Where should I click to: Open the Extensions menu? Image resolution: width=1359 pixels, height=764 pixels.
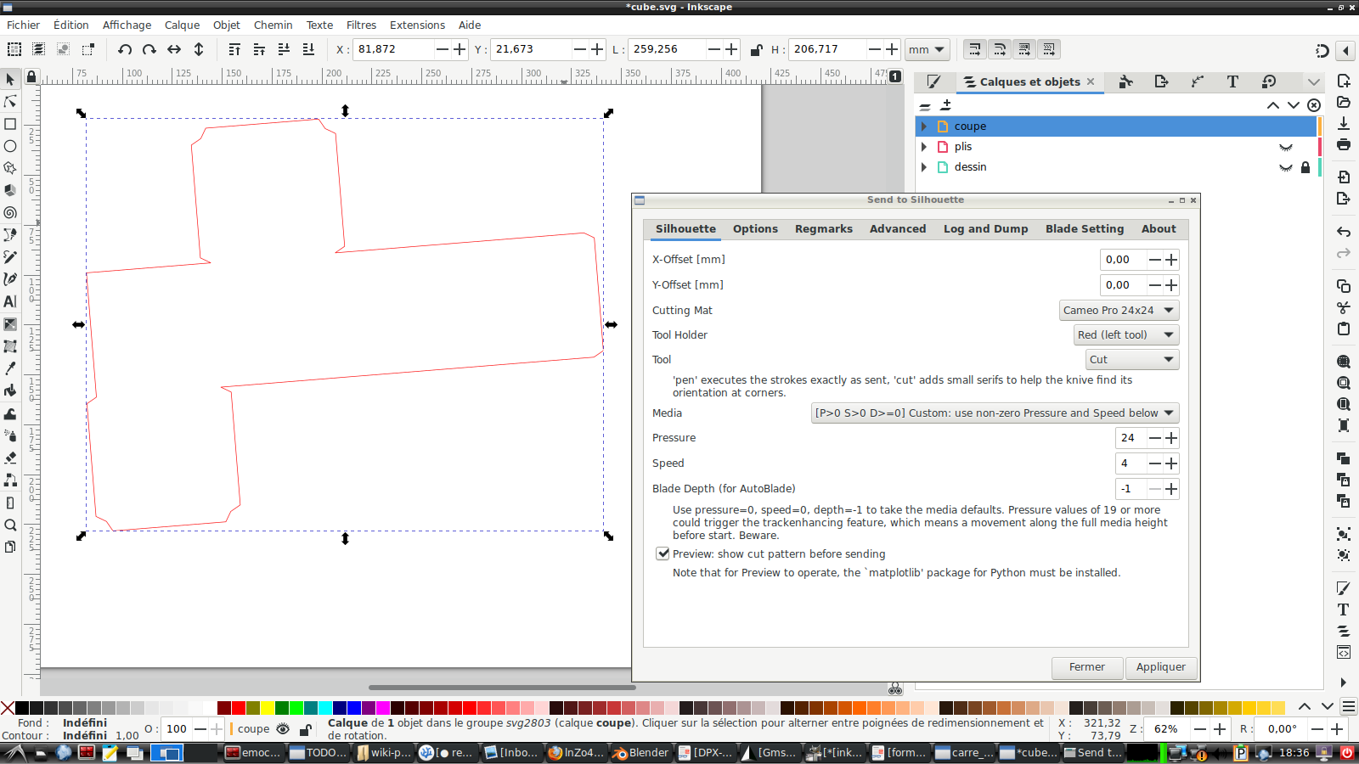(417, 25)
